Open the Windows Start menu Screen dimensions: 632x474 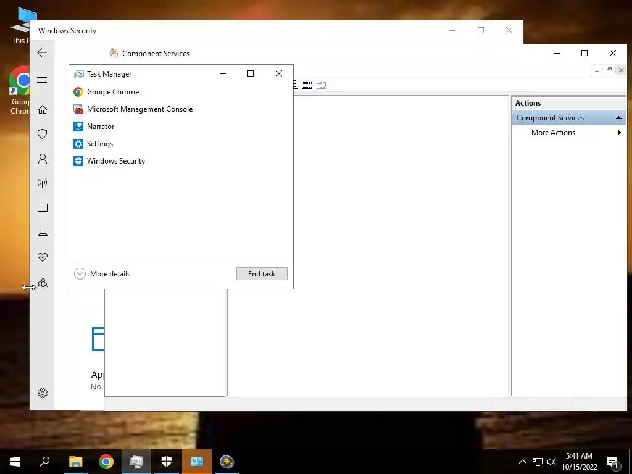pos(15,462)
